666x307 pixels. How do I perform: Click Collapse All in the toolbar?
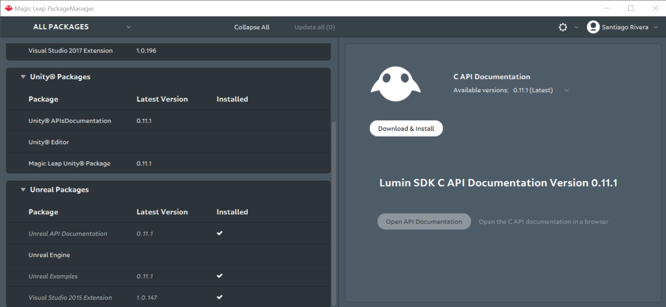coord(252,27)
